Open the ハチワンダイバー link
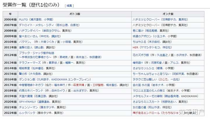The image size is (210, 119). tap(29, 31)
